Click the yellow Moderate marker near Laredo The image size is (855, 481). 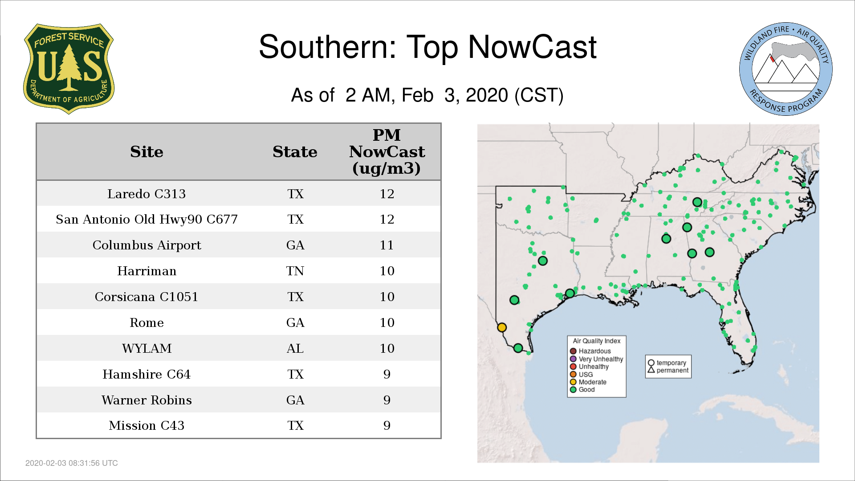click(502, 327)
